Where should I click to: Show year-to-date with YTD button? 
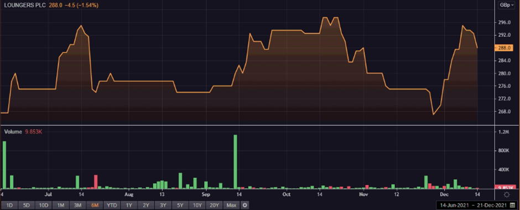point(112,206)
